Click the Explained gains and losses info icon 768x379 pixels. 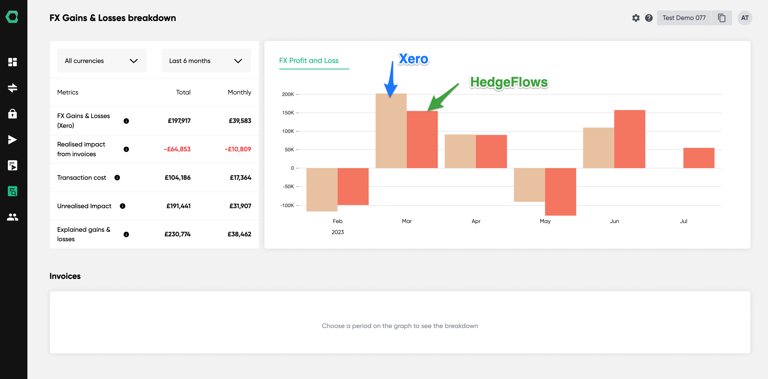coord(126,234)
